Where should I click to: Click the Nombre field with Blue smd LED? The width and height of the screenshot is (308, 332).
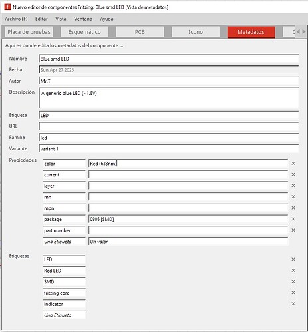pyautogui.click(x=169, y=59)
